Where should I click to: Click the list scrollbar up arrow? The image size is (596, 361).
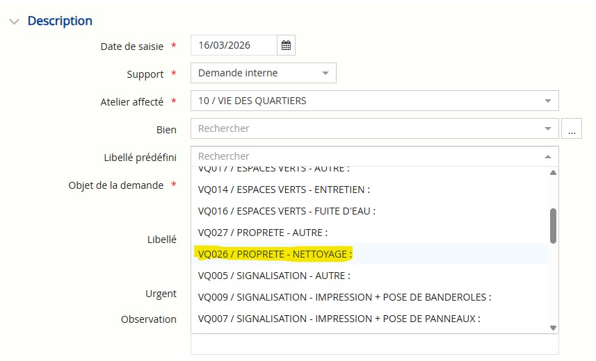pos(554,173)
